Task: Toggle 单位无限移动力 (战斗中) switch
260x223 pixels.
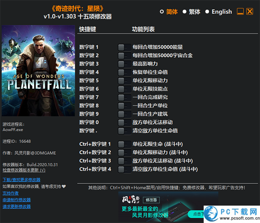Action: pyautogui.click(x=124, y=153)
